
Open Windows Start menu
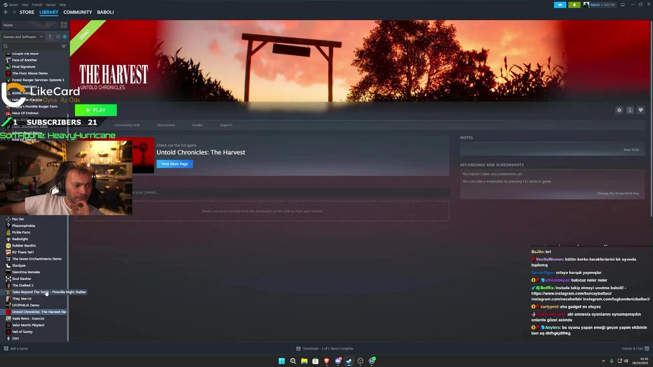(282, 361)
